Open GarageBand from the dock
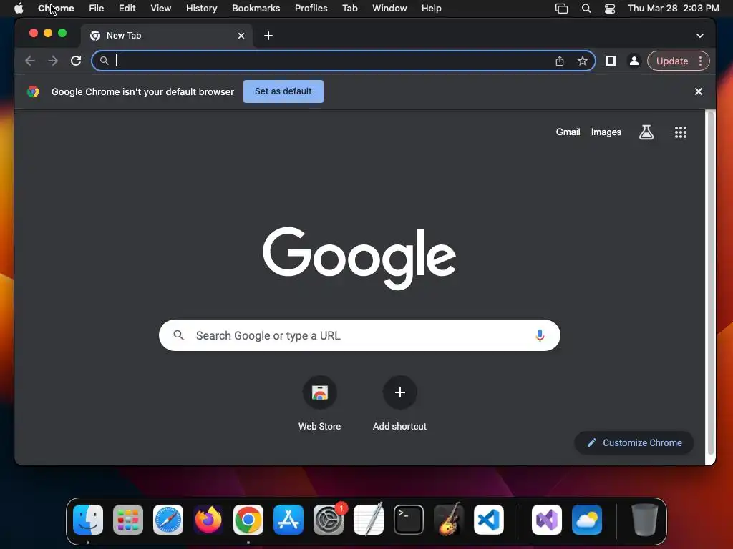 (x=449, y=520)
